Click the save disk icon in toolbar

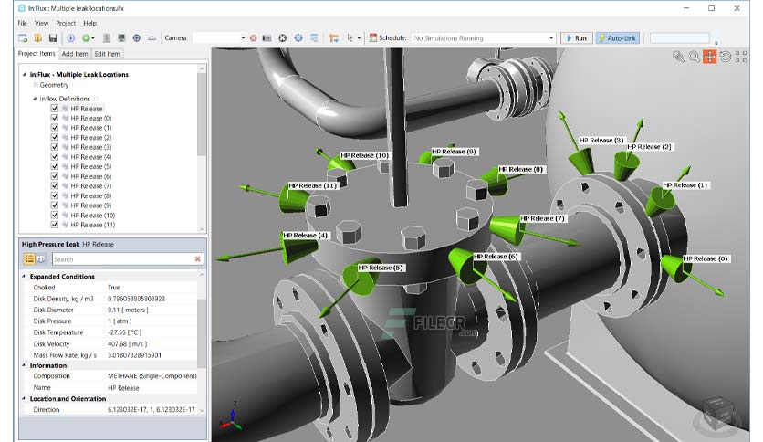[x=54, y=38]
